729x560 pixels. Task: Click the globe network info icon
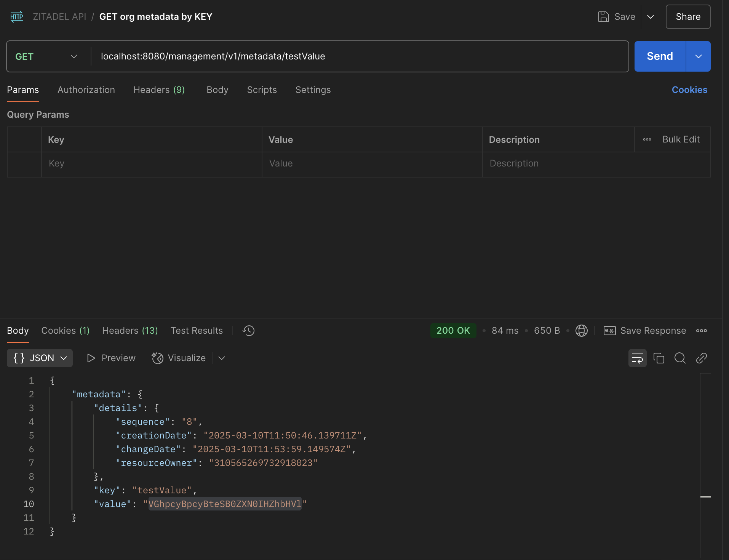[581, 331]
